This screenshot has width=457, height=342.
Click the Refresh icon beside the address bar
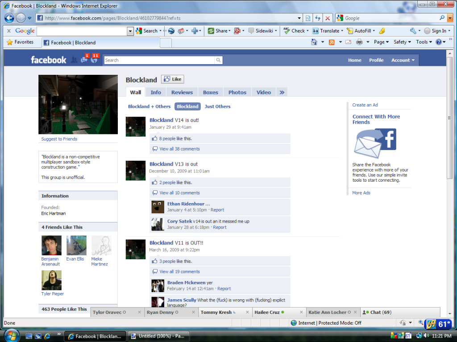318,18
